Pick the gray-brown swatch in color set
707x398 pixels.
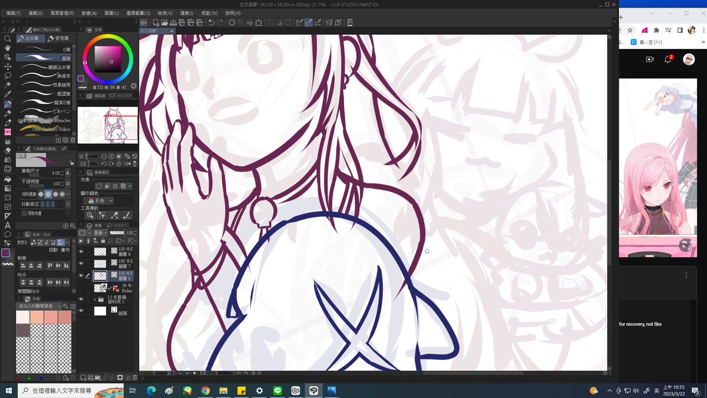23,330
